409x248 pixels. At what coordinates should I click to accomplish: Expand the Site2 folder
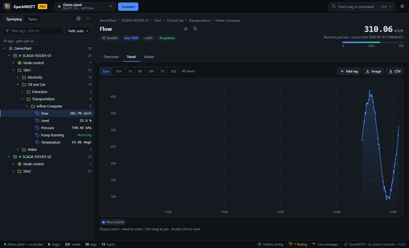[13, 171]
